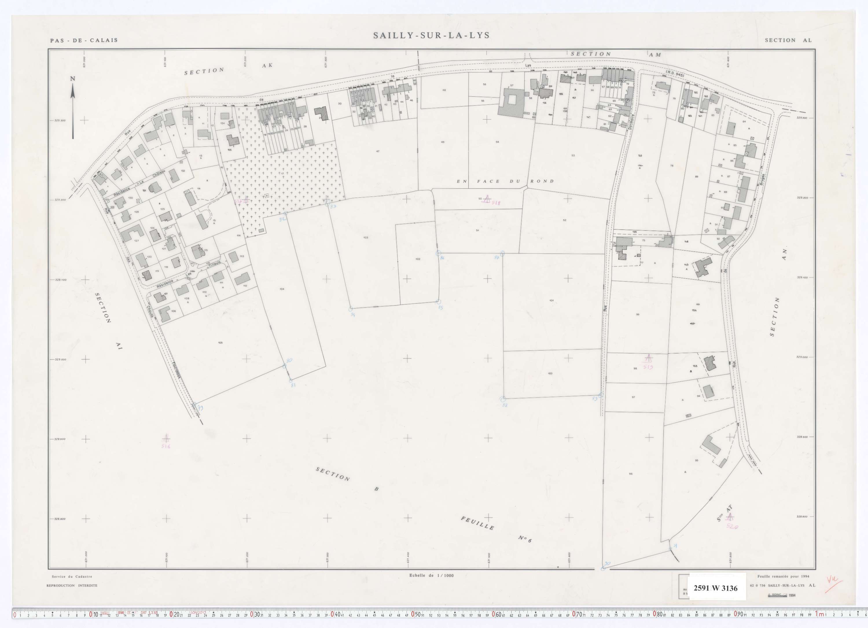Click the SECTION AL label at top right
This screenshot has width=868, height=628.
[x=788, y=40]
